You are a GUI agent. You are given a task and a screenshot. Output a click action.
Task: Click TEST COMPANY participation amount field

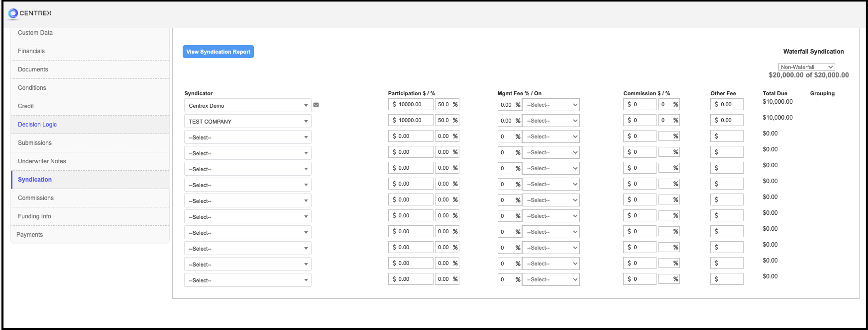click(411, 120)
